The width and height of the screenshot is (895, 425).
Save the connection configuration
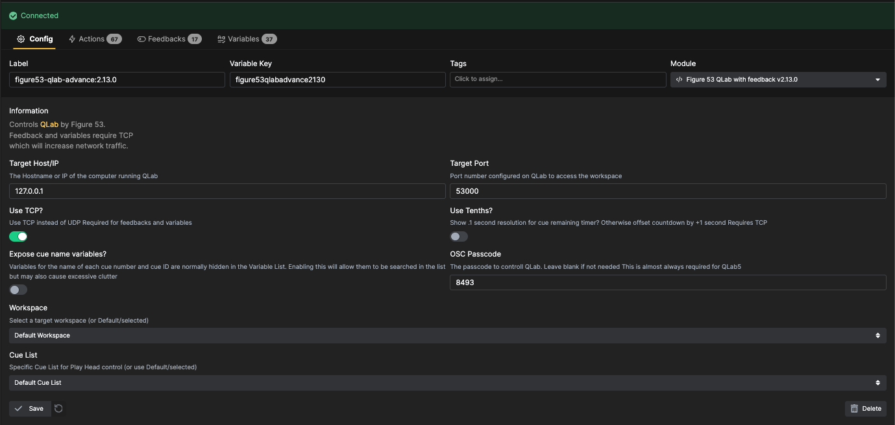[x=30, y=408]
